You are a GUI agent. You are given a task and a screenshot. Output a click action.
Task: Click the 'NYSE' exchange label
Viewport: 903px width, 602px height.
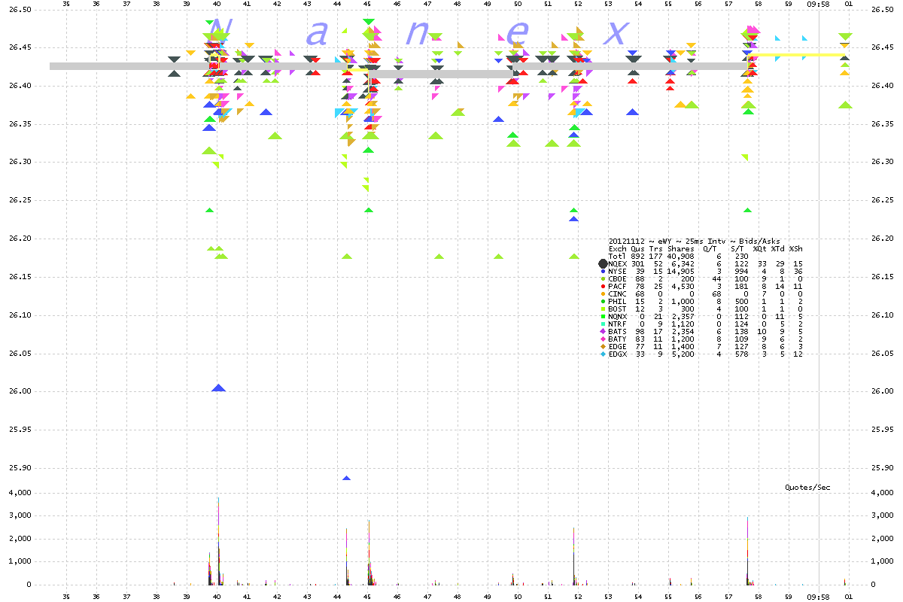[618, 271]
